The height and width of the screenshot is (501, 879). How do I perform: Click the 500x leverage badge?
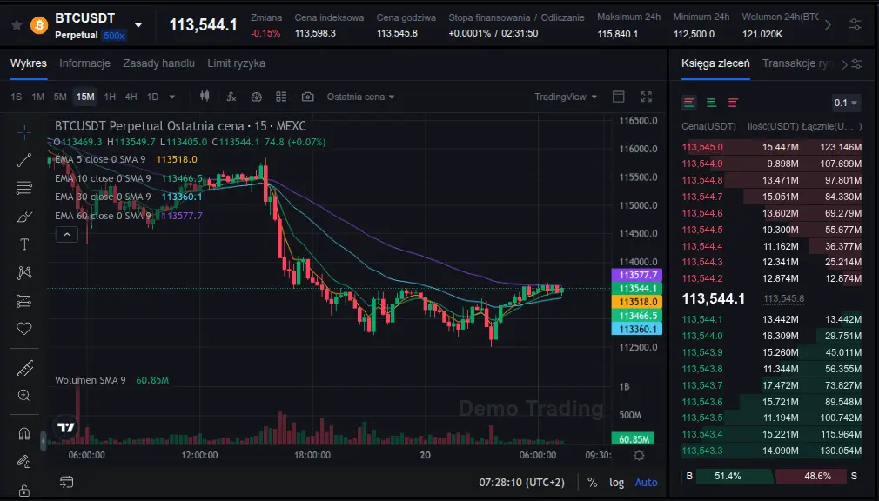114,36
